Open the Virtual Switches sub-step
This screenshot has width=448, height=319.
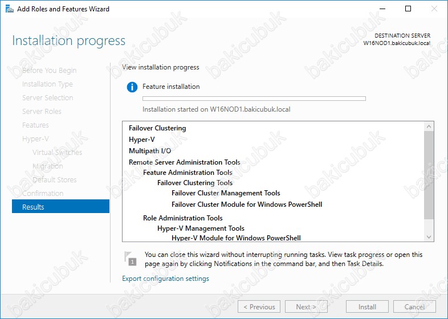coord(57,152)
